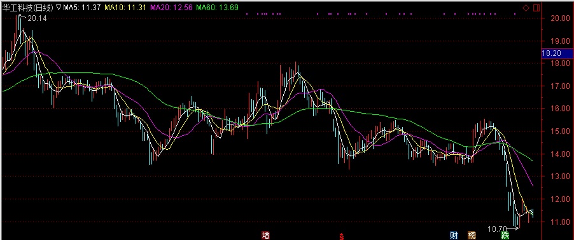Select the MA10: 11.31 indicator label
Screen dimensions: 574x240
click(x=125, y=8)
